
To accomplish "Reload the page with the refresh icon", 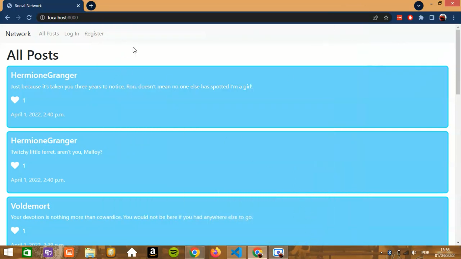I will coord(29,18).
